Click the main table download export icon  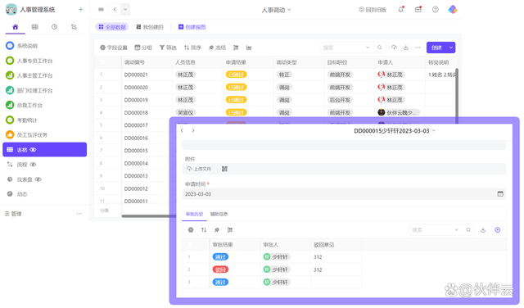[x=406, y=48]
